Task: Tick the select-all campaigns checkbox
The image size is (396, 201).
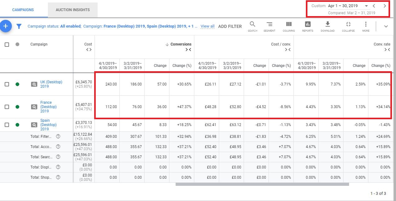Action: click(7, 44)
